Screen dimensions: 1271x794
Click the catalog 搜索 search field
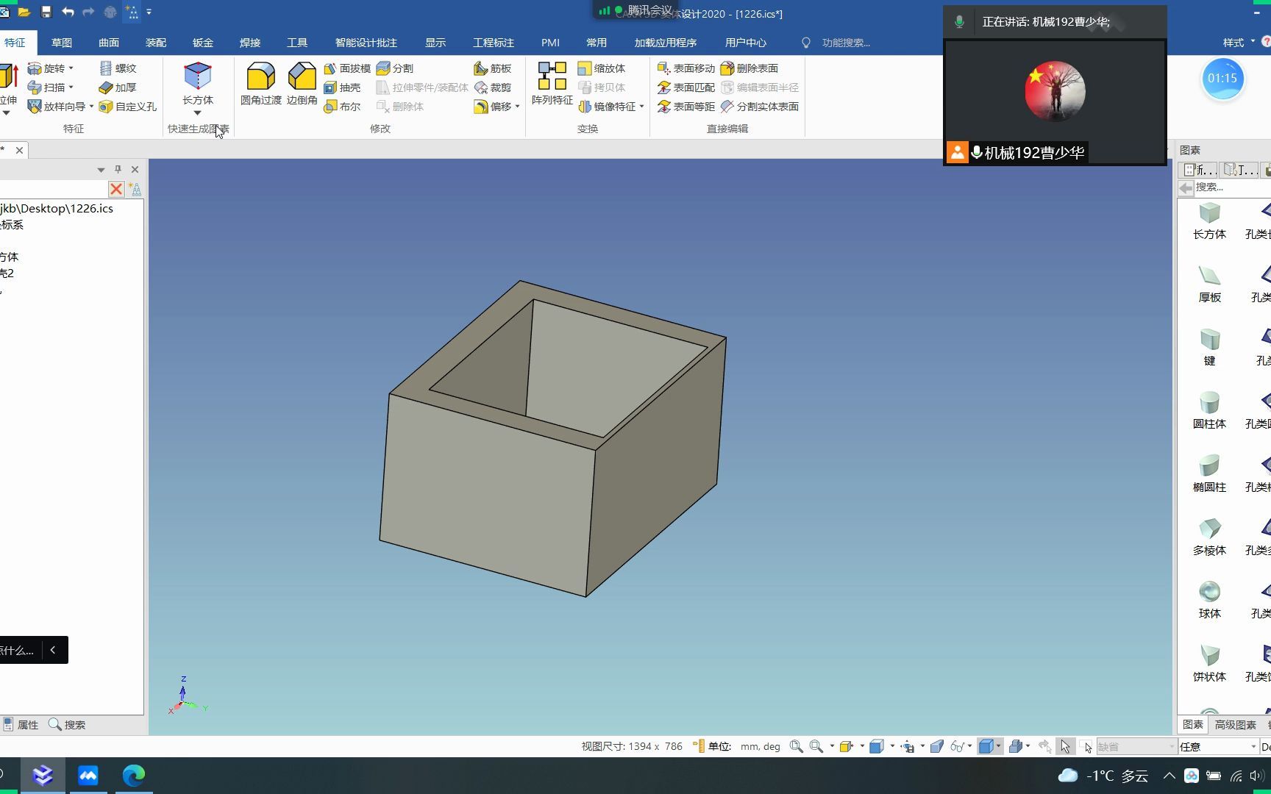1232,187
